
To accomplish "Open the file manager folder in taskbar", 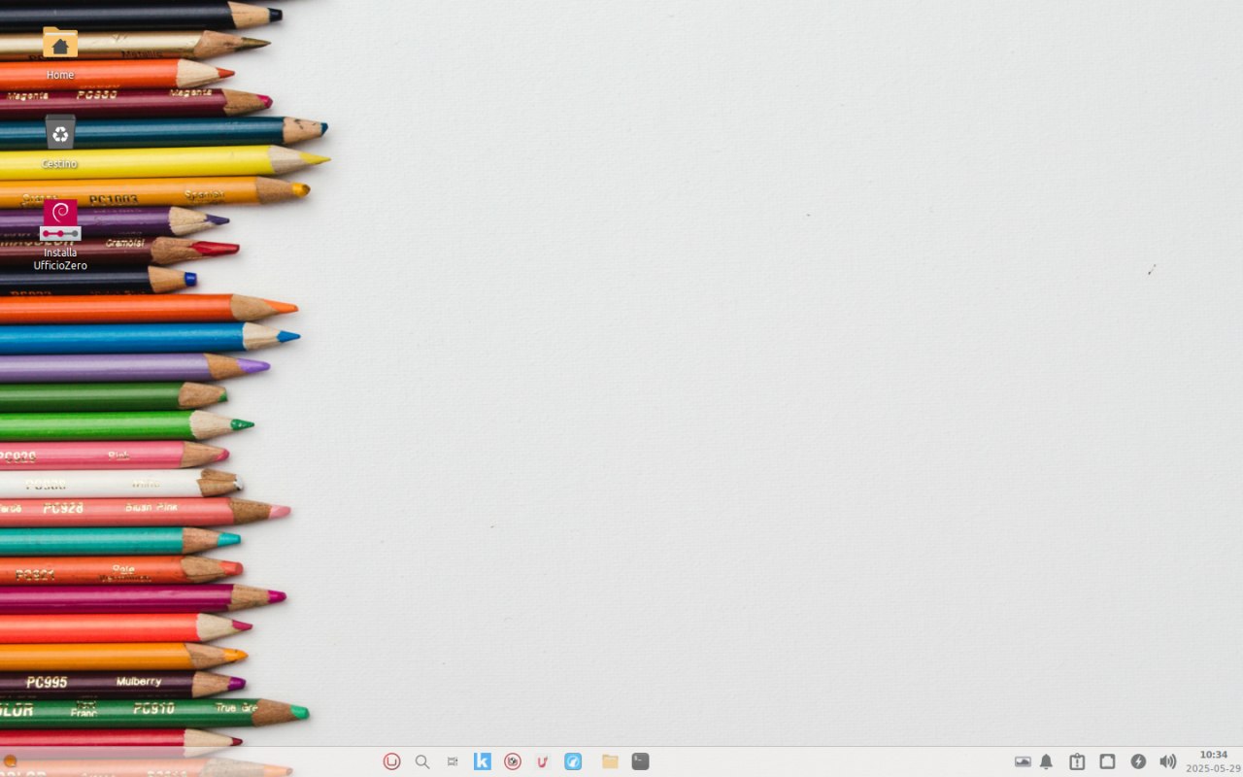I will point(610,761).
